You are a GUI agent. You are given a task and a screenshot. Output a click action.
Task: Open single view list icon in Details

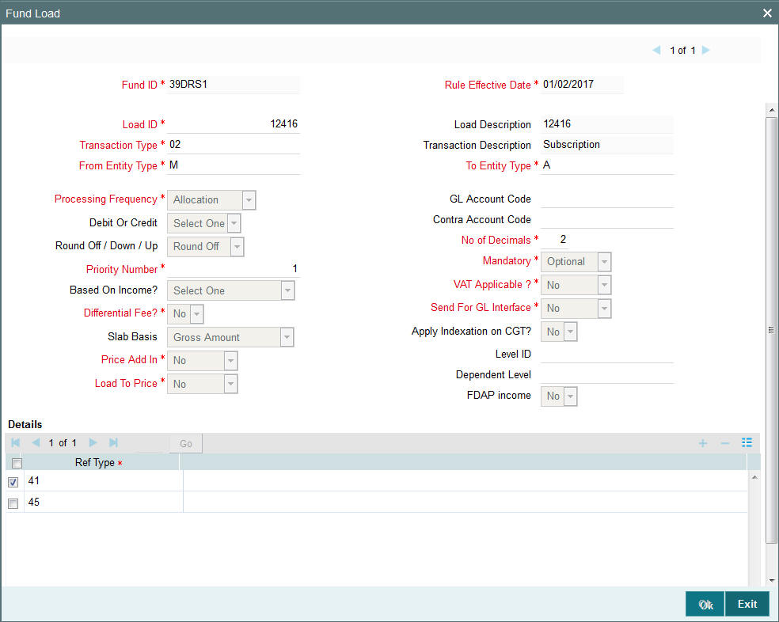[747, 442]
